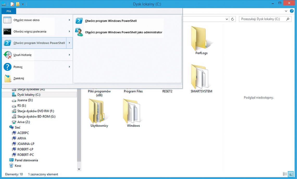Select Stacja dysków DVD RW (F:)
The width and height of the screenshot is (297, 179).
coord(36,111)
